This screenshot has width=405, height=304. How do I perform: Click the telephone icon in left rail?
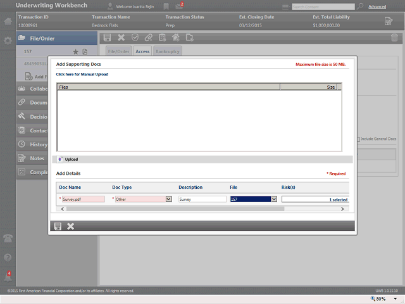pyautogui.click(x=8, y=238)
